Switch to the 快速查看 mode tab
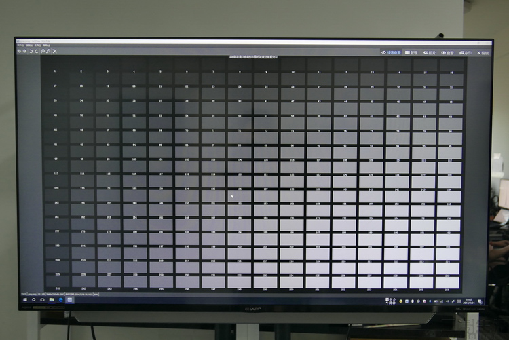509x340 pixels. pyautogui.click(x=392, y=52)
